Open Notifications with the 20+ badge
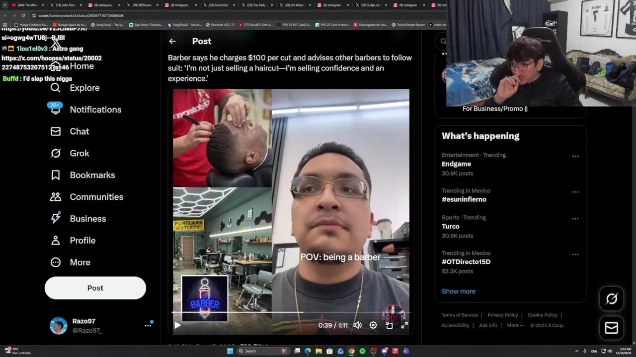The width and height of the screenshot is (636, 357). [x=85, y=109]
